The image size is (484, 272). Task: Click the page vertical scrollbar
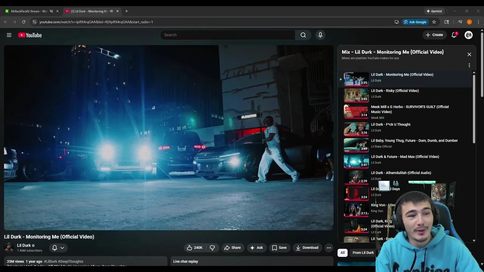click(x=481, y=64)
